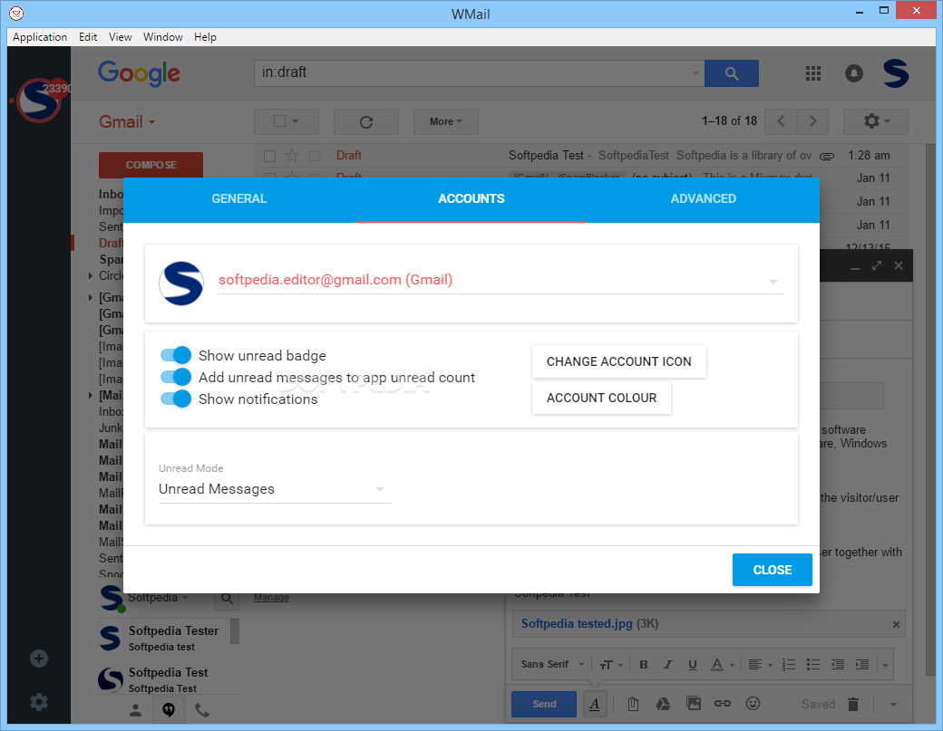Open the Gmail dropdown menu
The height and width of the screenshot is (731, 943).
[x=127, y=122]
